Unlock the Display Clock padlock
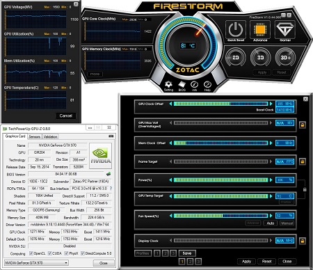Screen dimensions: 313x270 coord(302,241)
